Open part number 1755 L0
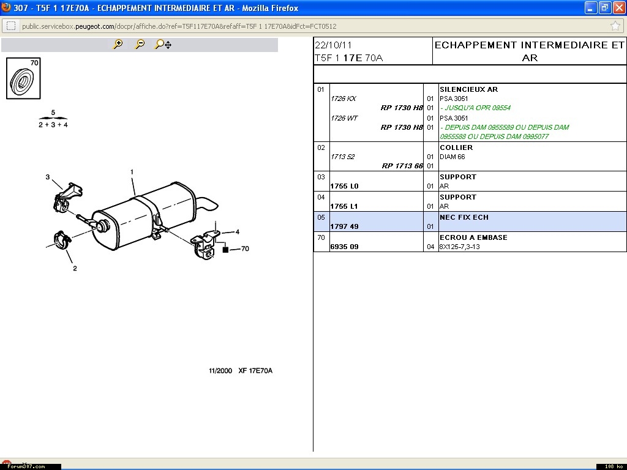This screenshot has height=470, width=627. (x=344, y=186)
